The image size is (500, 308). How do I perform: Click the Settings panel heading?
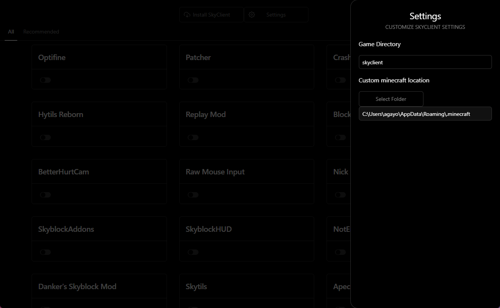coord(425,16)
